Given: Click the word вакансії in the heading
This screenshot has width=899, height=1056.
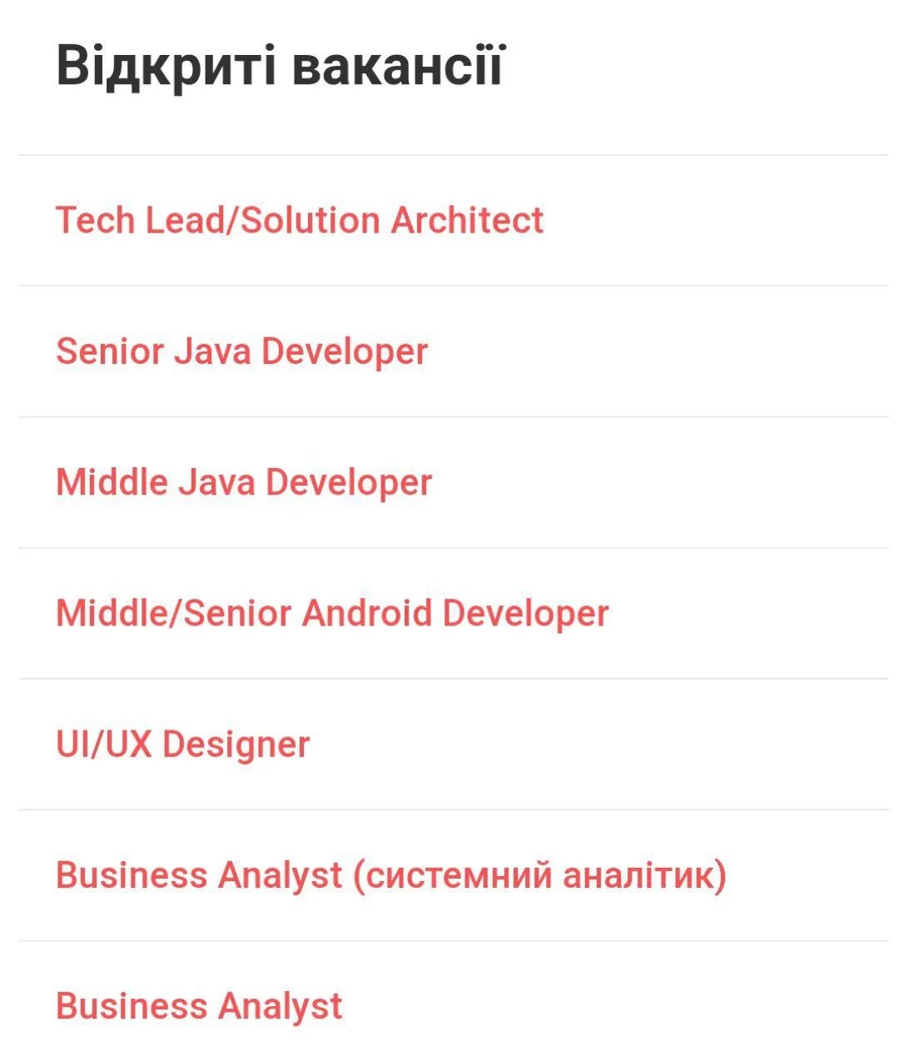Looking at the screenshot, I should (397, 67).
